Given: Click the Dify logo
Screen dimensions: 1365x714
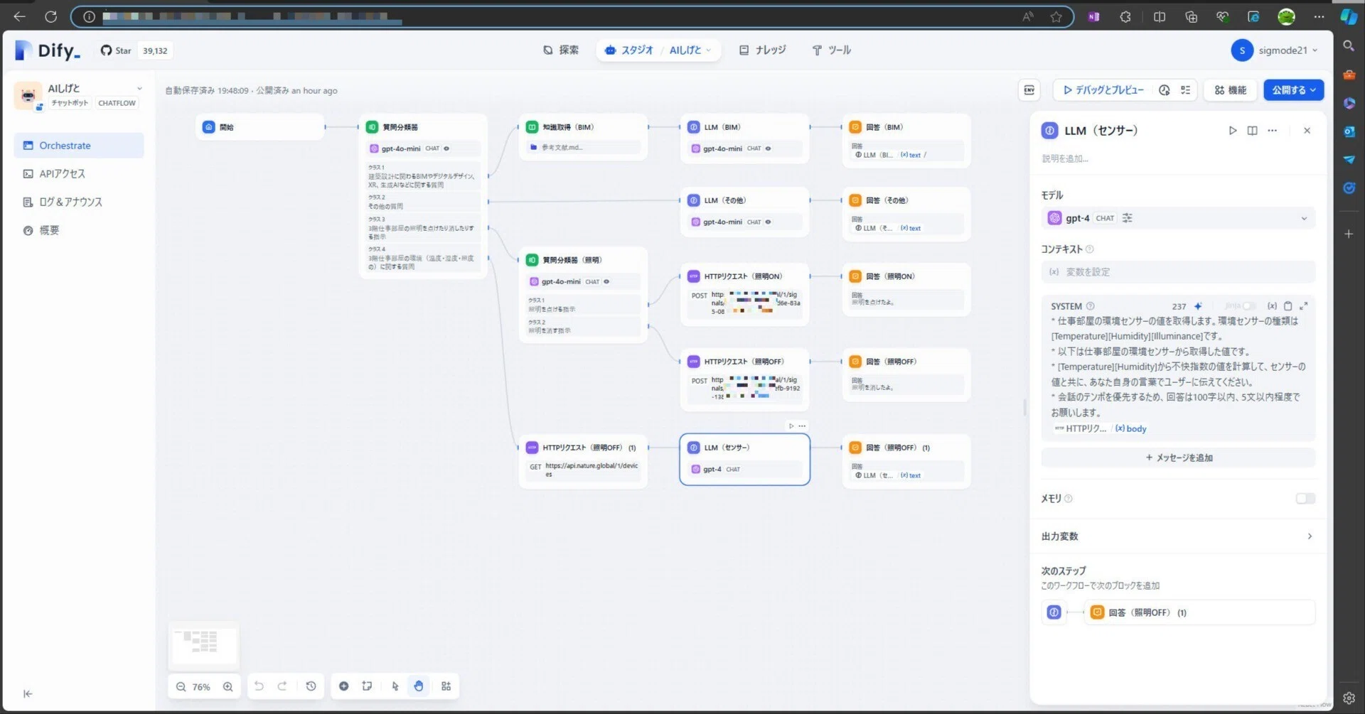Looking at the screenshot, I should click(x=47, y=50).
